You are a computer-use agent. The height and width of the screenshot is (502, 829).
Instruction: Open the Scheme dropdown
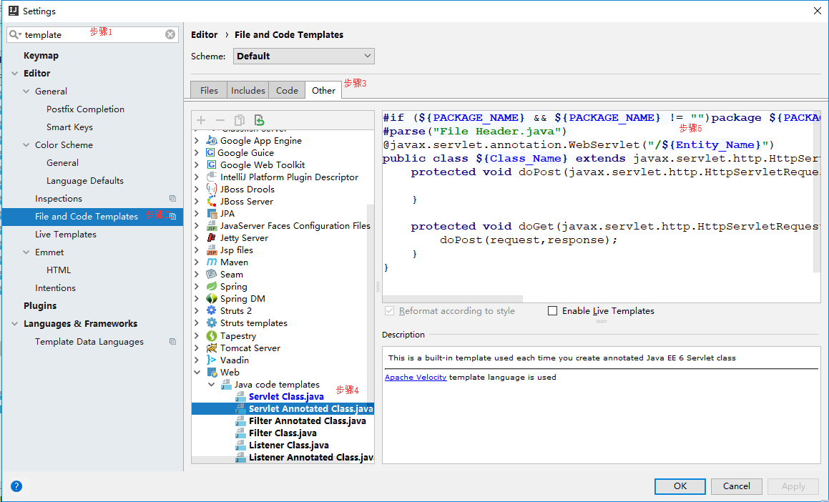tap(303, 56)
